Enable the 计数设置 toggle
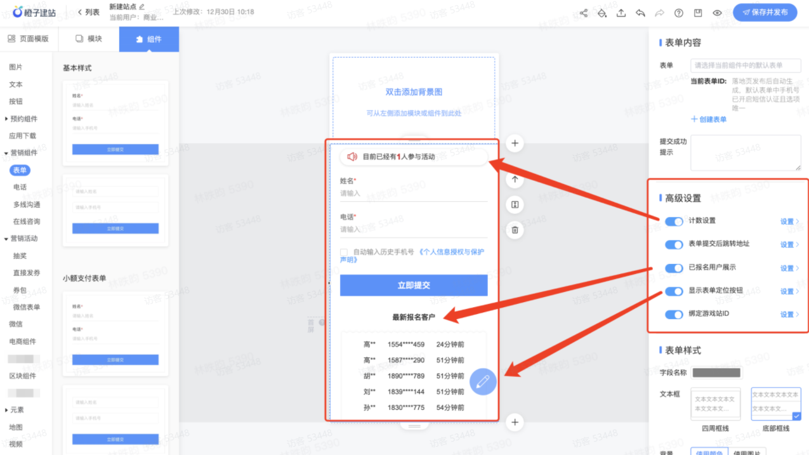 coord(673,222)
